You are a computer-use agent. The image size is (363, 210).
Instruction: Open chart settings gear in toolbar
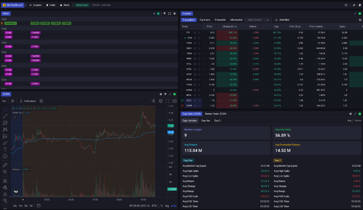point(161,101)
